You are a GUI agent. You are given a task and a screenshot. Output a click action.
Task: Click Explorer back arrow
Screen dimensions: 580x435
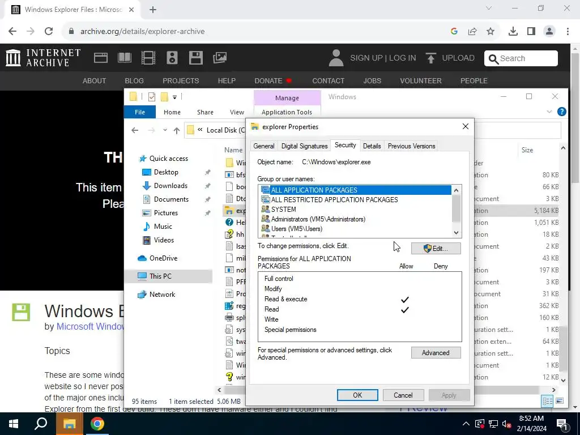(x=135, y=130)
